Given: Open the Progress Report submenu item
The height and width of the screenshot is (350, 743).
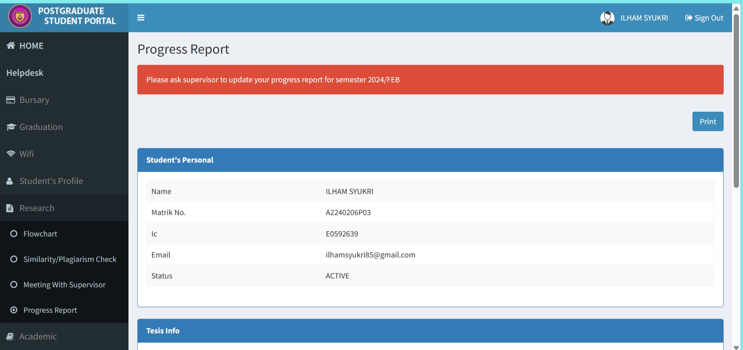Looking at the screenshot, I should click(50, 310).
